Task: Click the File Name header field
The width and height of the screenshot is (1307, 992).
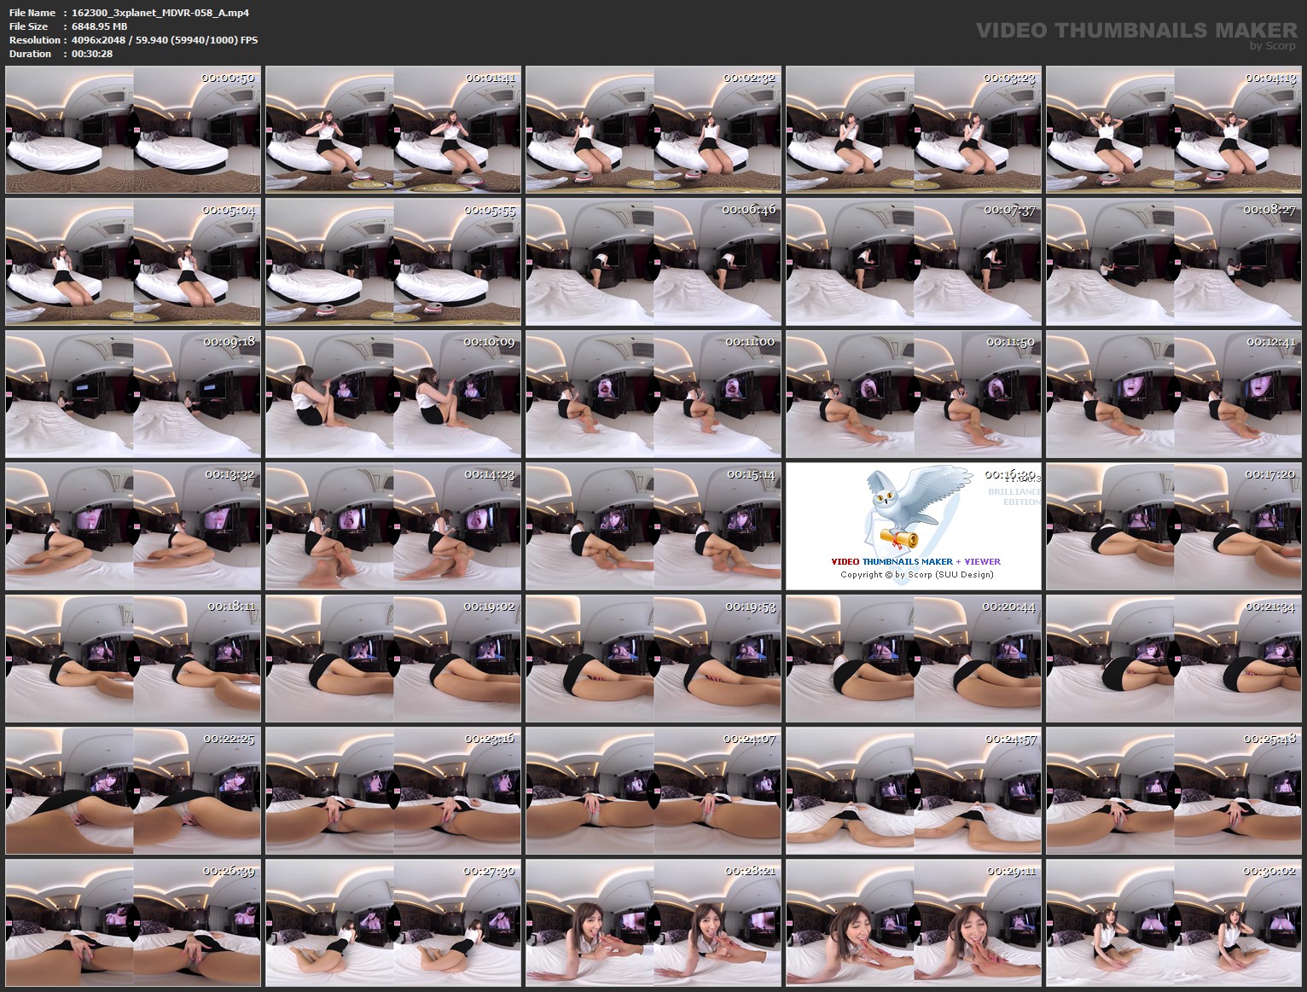Action: (x=31, y=13)
